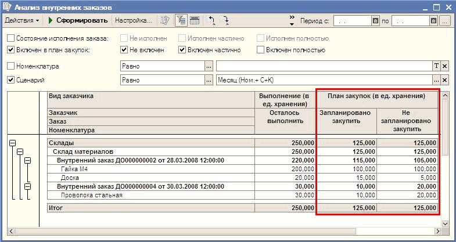The image size is (456, 242).
Task: Clear the Сценарий value with X button
Action: [445, 80]
